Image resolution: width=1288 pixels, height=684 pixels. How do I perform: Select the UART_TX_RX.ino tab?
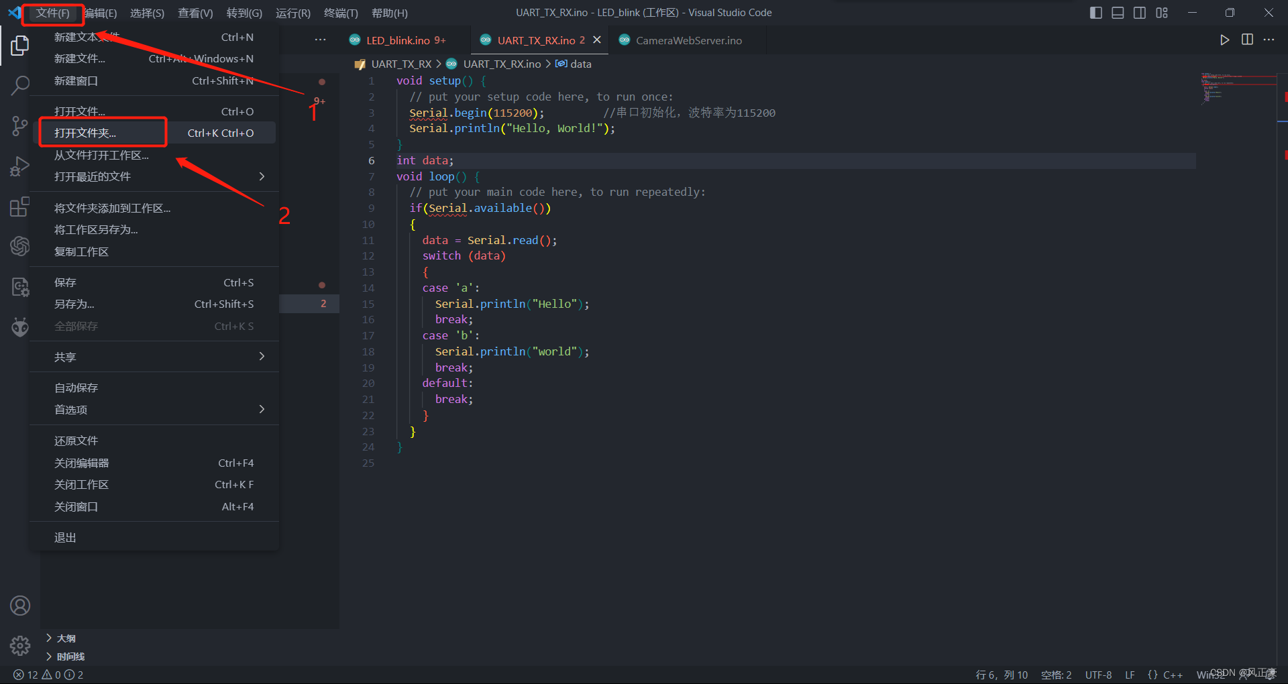tap(537, 40)
